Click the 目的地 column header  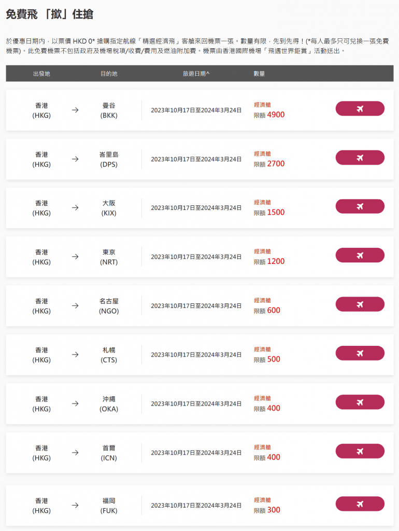pos(109,74)
